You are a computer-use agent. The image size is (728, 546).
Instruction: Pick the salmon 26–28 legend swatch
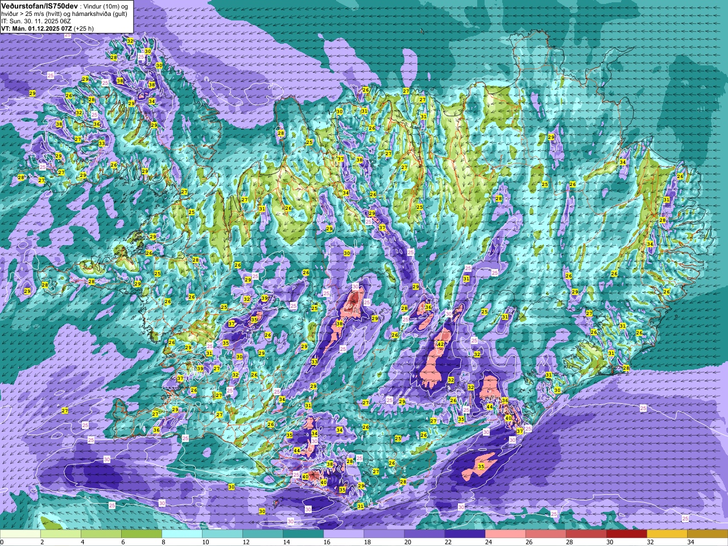545,534
